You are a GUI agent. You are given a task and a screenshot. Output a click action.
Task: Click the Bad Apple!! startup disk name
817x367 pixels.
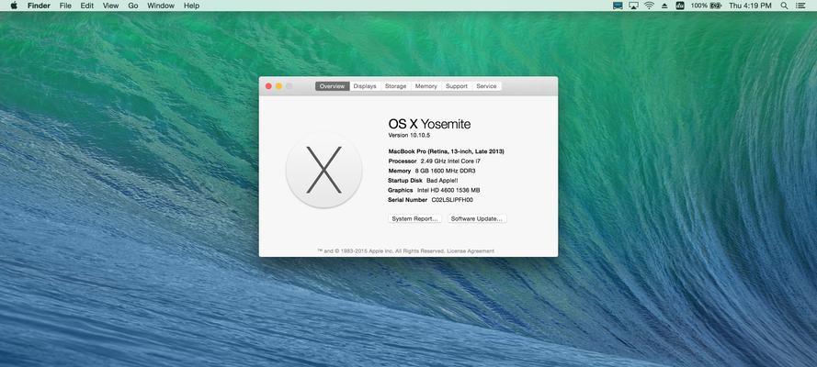point(442,181)
